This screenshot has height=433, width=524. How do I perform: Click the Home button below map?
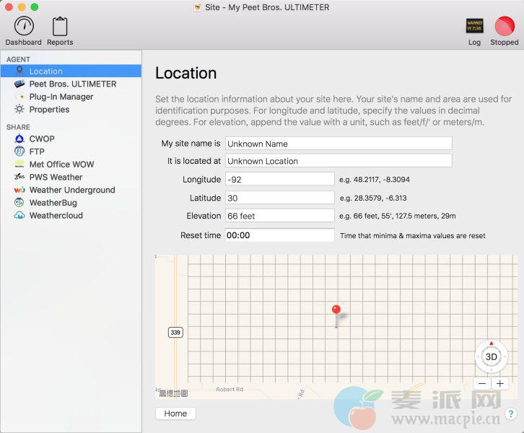[x=175, y=414]
